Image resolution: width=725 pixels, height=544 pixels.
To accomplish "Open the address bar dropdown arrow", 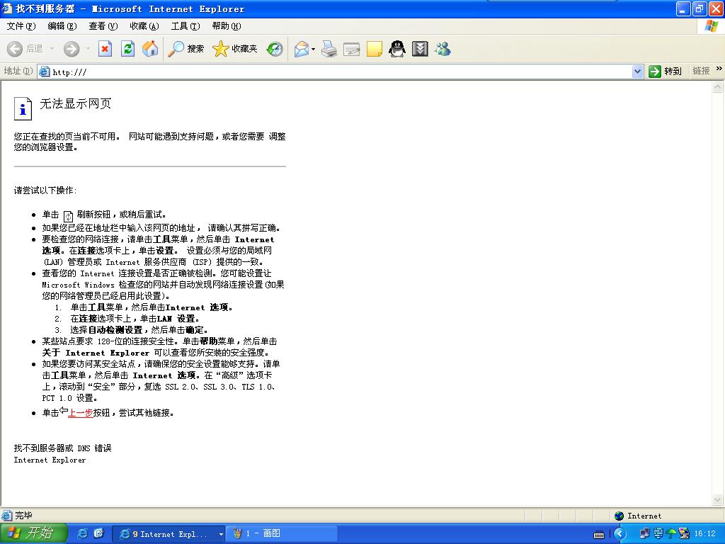I will pos(638,72).
